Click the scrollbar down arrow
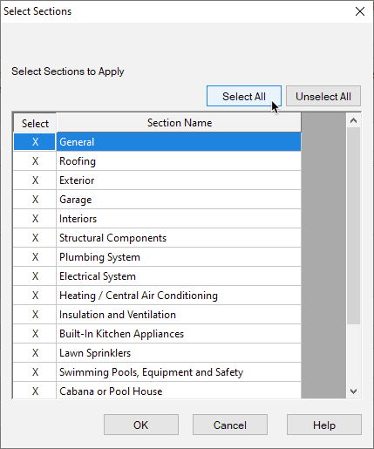The image size is (374, 449). point(353,391)
